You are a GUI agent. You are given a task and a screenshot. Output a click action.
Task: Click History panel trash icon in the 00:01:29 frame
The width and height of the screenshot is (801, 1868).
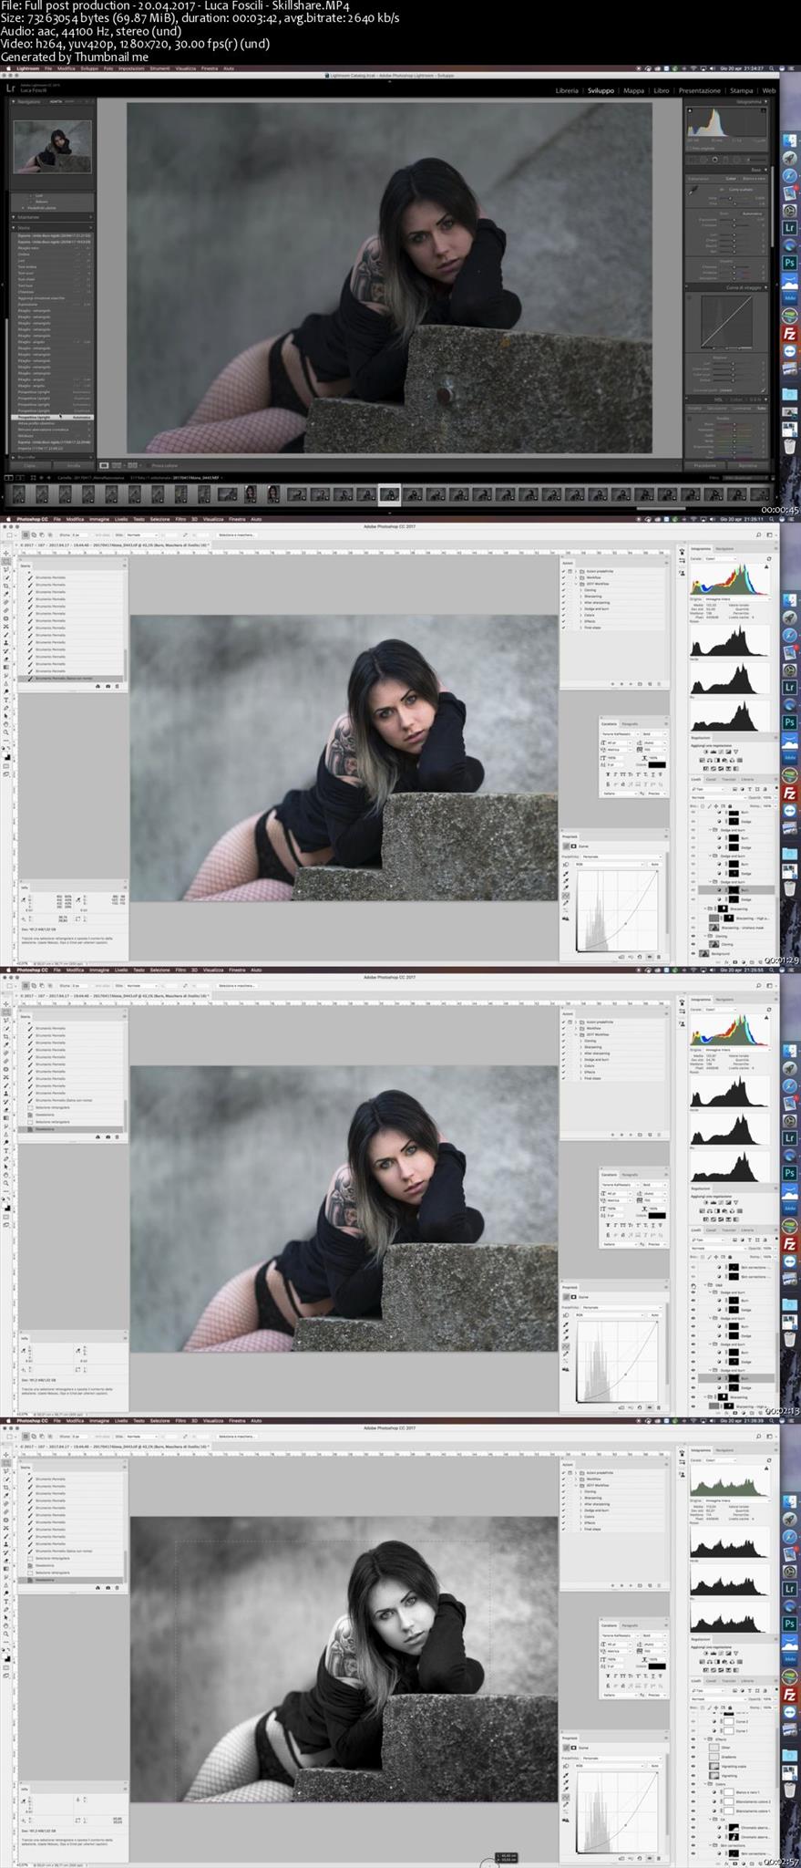click(x=117, y=686)
